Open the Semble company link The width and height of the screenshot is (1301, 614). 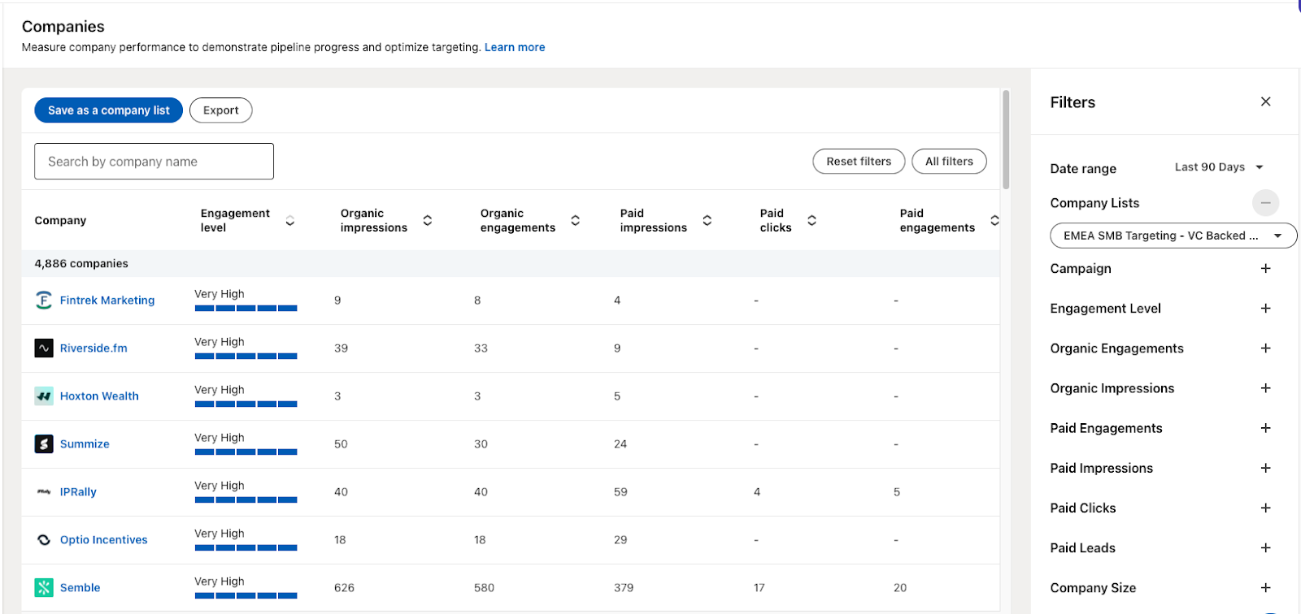pyautogui.click(x=80, y=588)
